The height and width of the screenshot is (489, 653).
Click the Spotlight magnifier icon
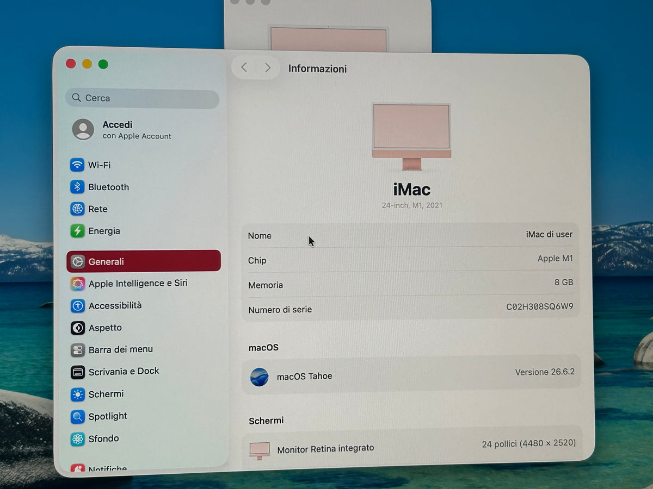click(78, 417)
